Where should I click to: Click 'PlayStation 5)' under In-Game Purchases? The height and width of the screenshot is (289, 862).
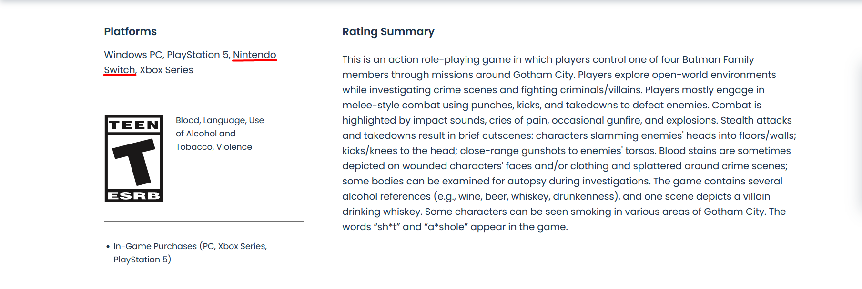(x=142, y=260)
